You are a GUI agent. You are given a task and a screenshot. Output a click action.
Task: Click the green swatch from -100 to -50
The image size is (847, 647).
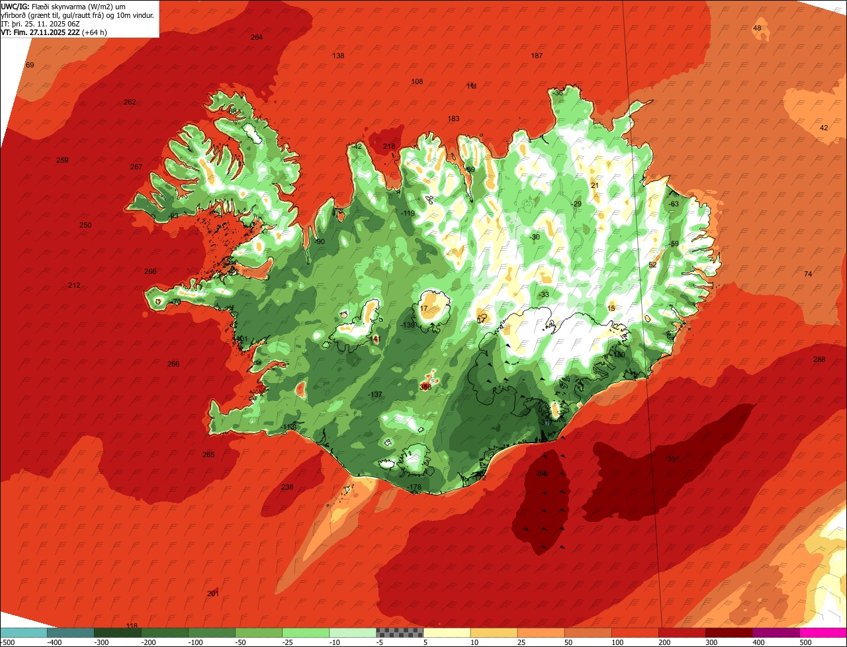[211, 632]
